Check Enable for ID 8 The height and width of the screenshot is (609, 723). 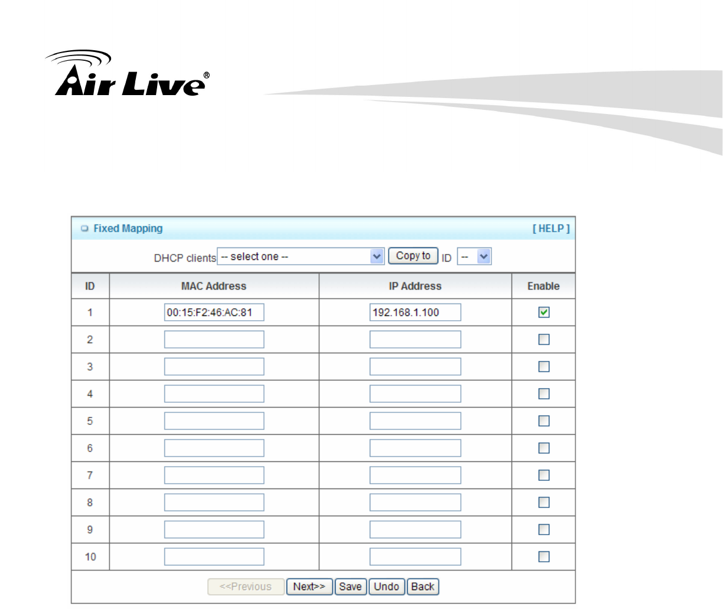pos(544,502)
